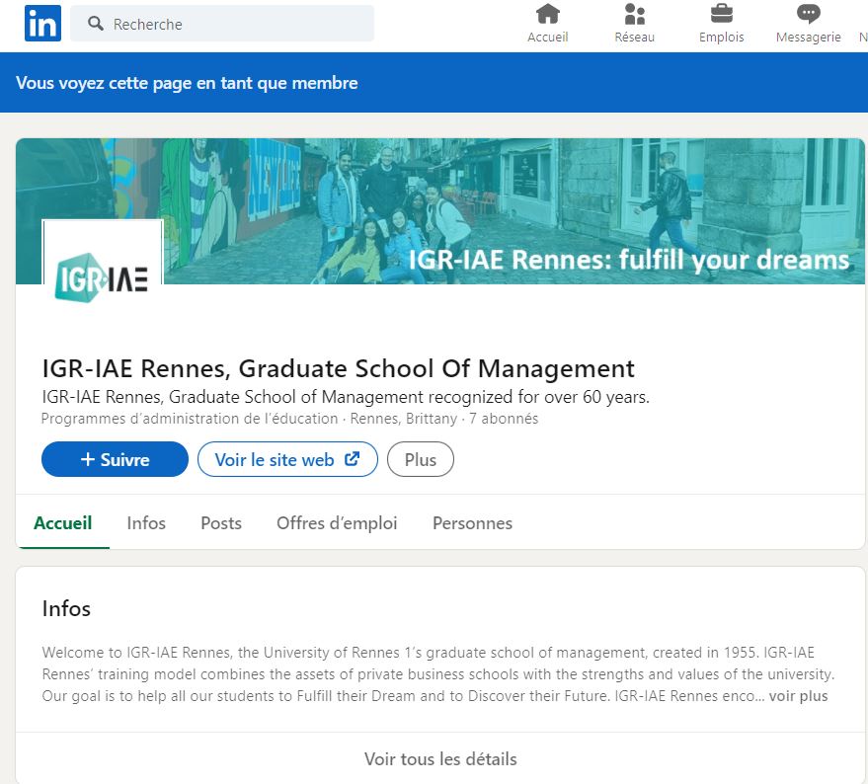Click the external link icon on Voir le site web
Screen dimensions: 868x784
pos(353,458)
